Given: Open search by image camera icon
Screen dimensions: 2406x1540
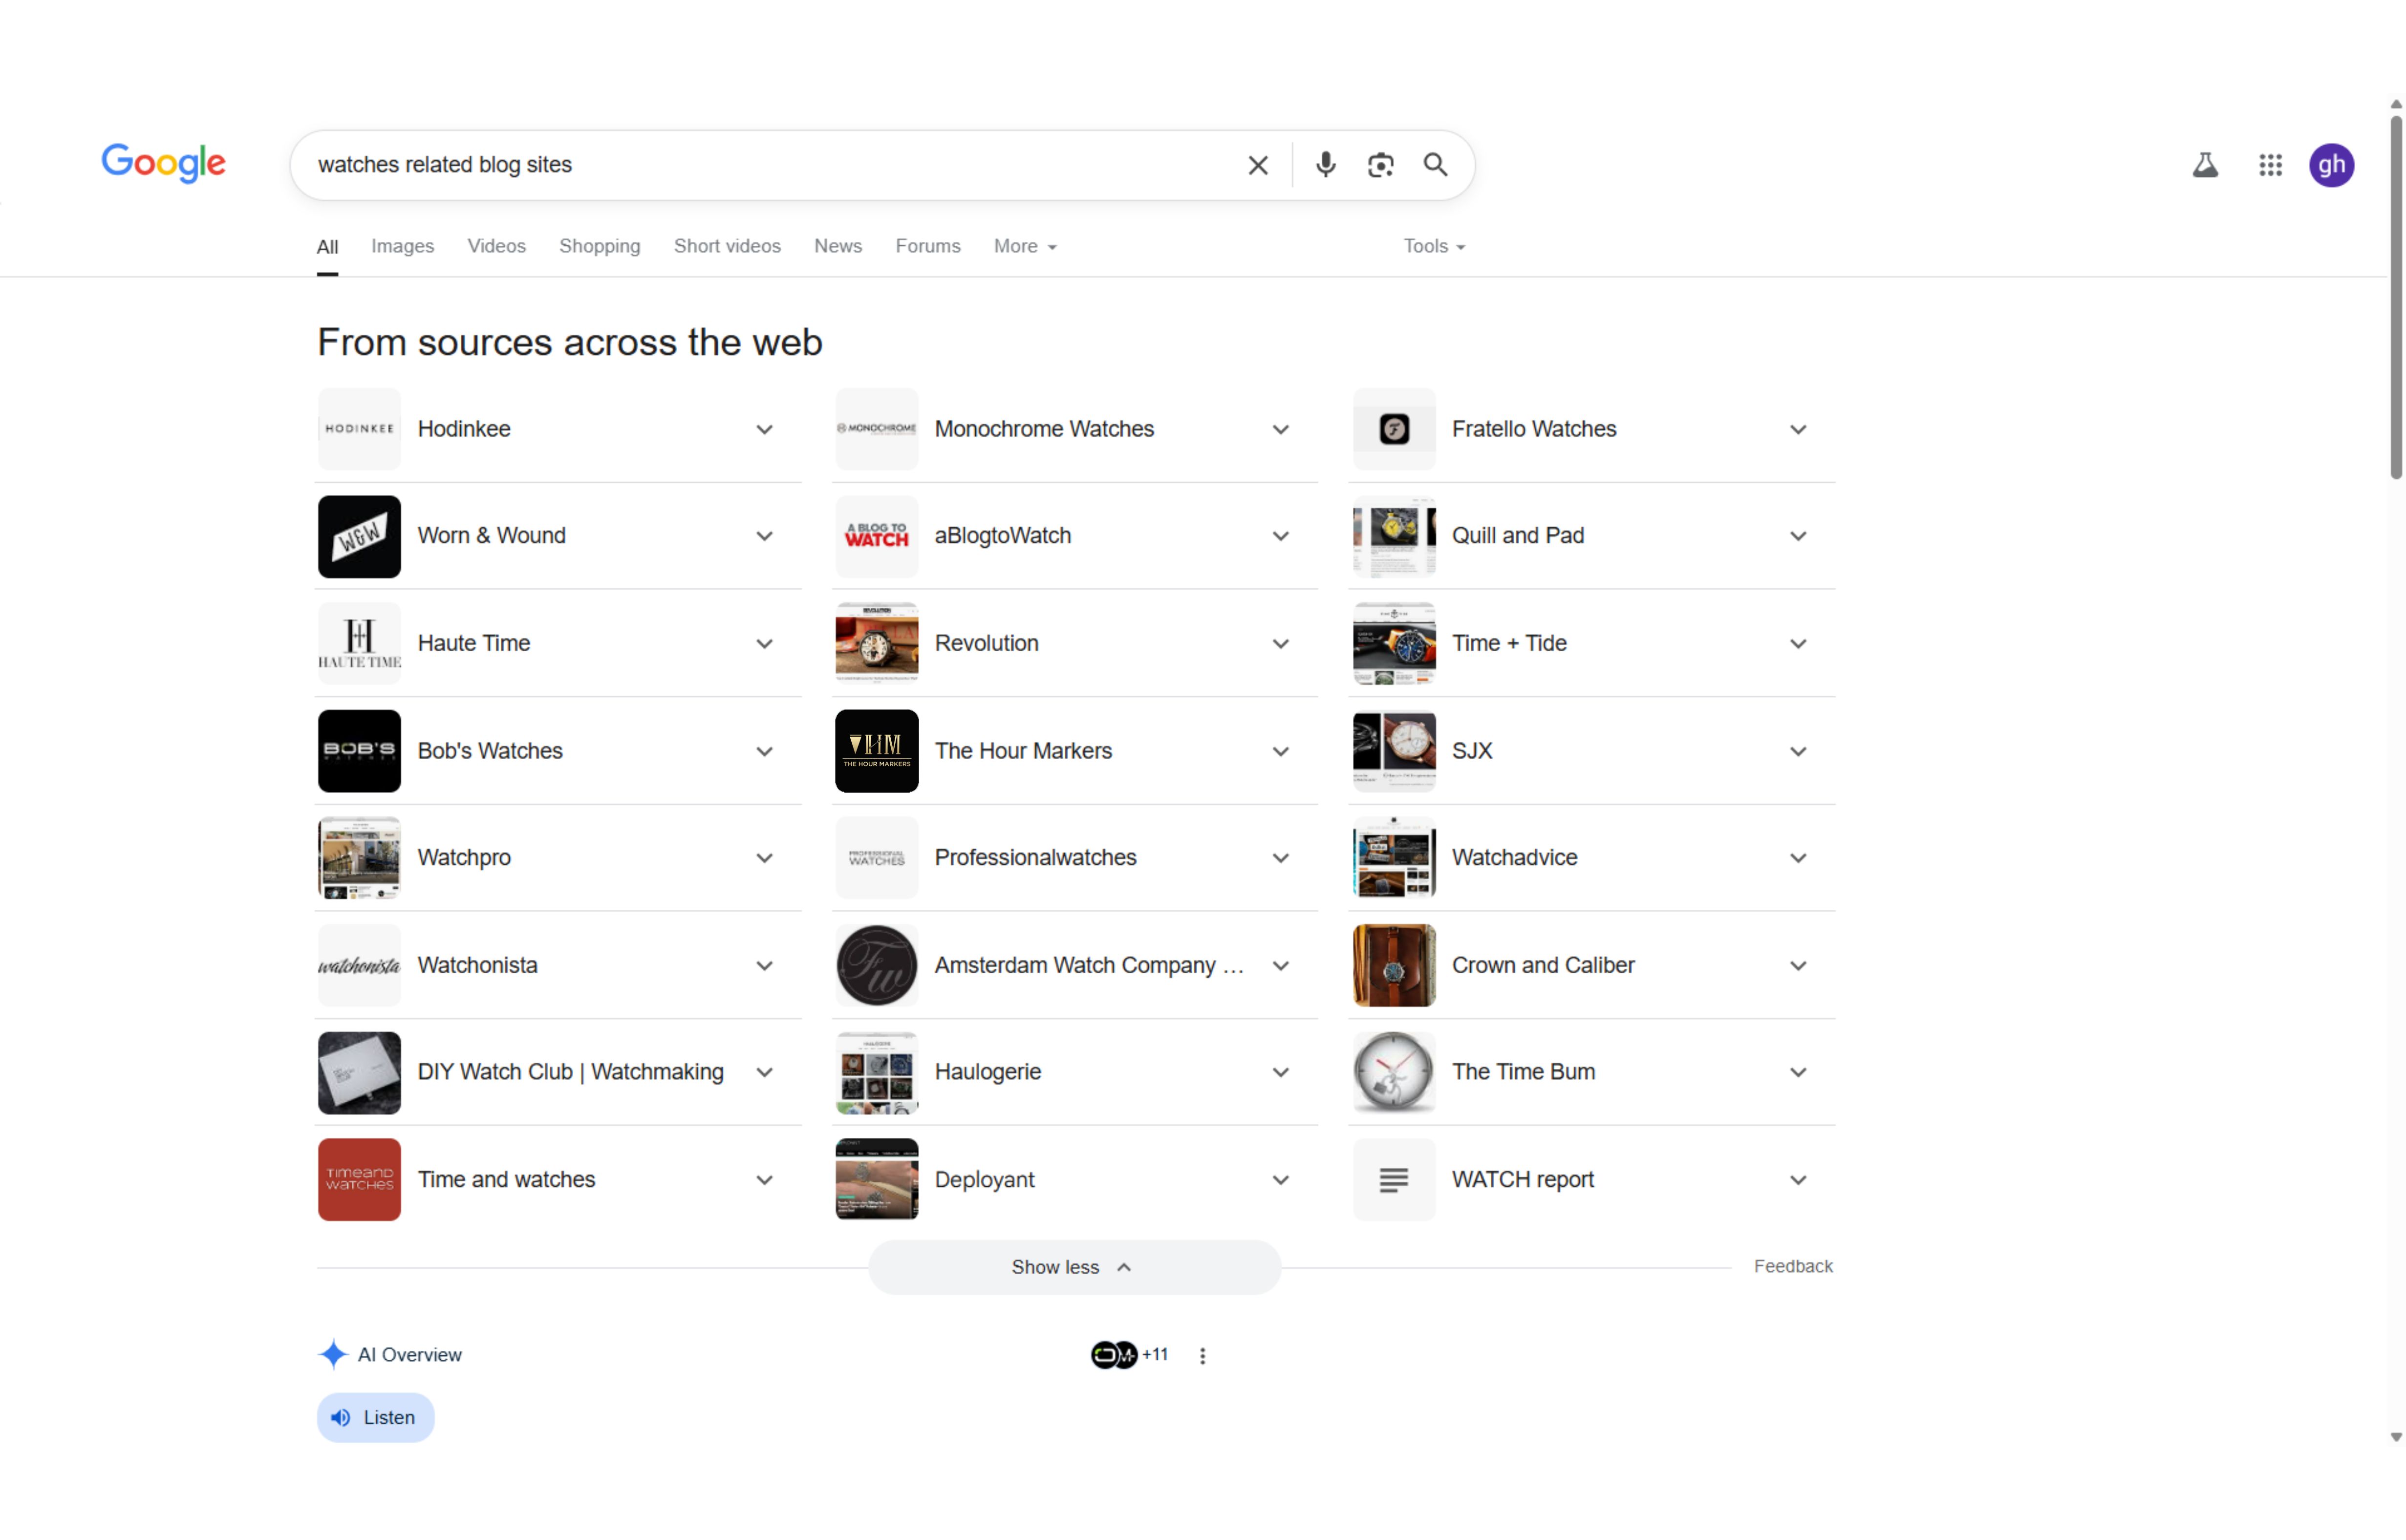Looking at the screenshot, I should 1380,165.
